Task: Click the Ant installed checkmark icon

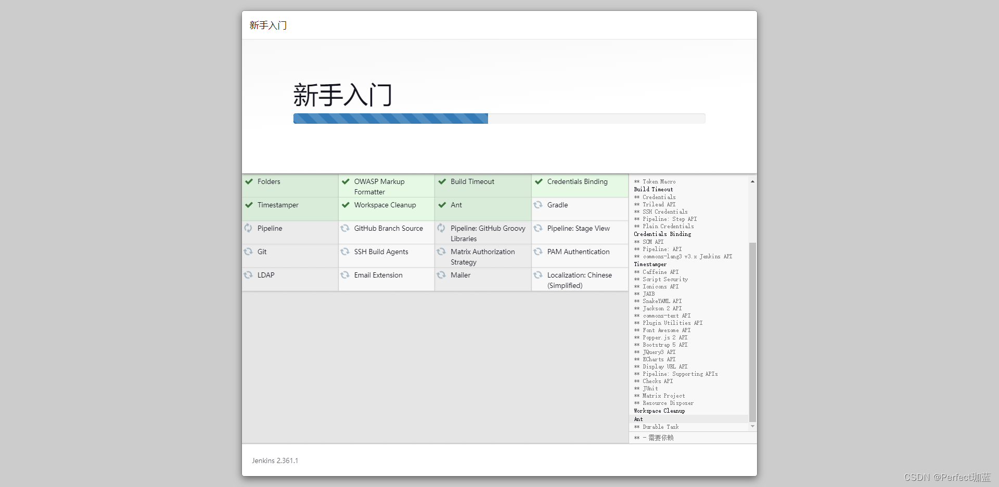Action: (x=442, y=205)
